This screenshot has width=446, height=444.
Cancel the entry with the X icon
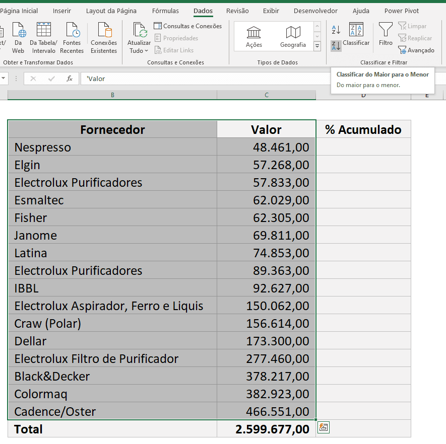point(33,79)
